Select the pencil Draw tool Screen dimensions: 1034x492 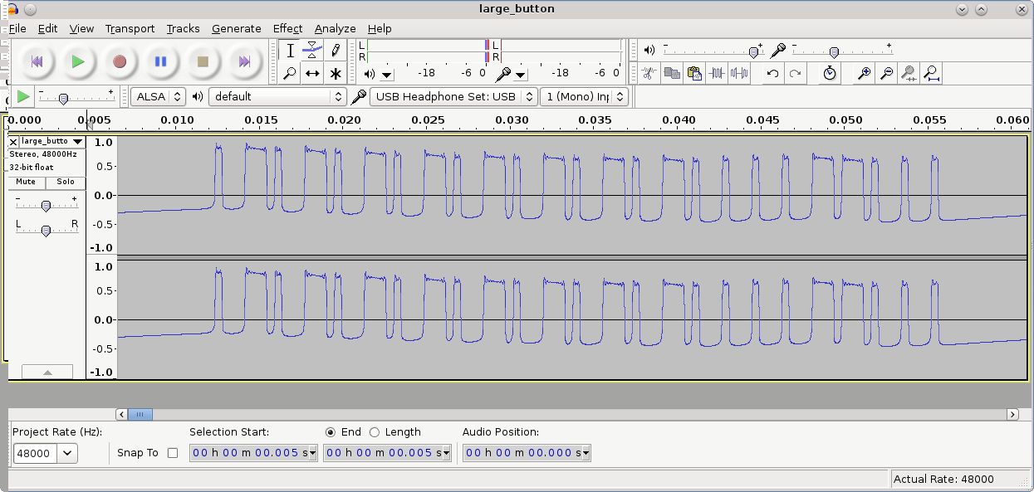tap(335, 51)
